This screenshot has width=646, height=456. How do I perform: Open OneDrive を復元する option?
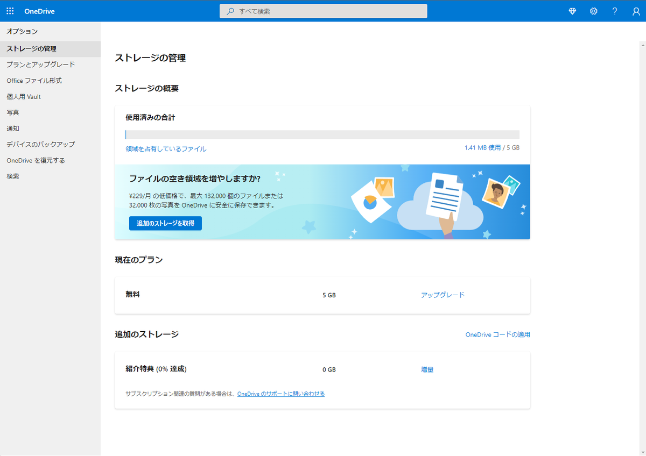(x=50, y=160)
